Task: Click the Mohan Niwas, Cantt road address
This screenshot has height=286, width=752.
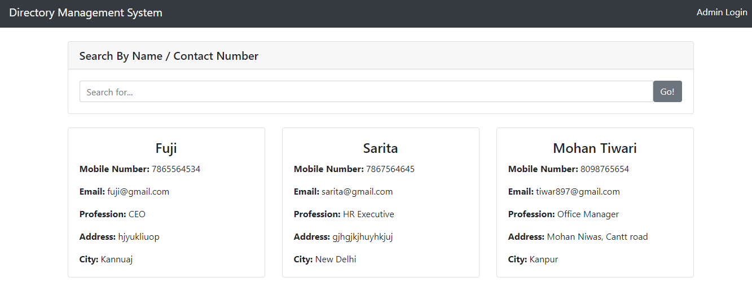Action: [597, 237]
